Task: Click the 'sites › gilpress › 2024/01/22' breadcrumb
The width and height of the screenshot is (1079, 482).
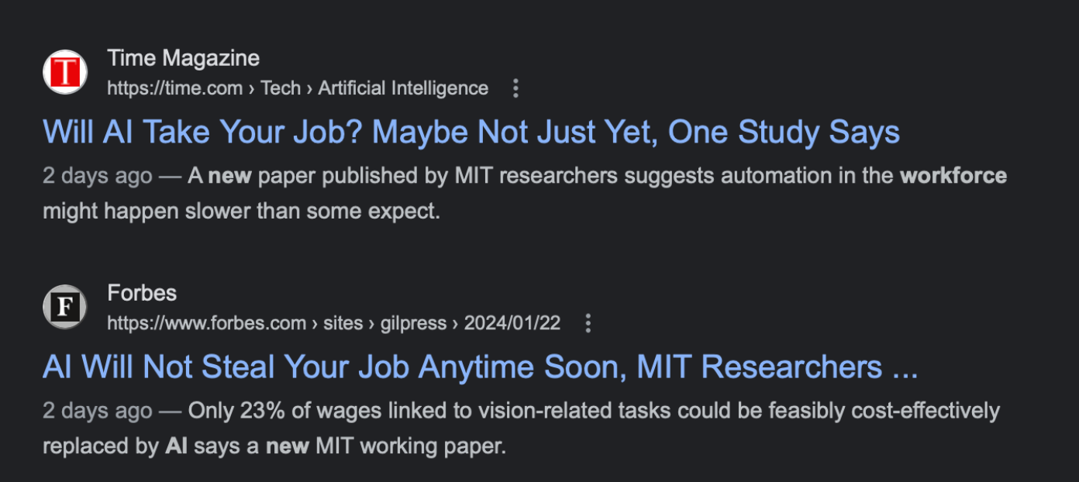Action: click(x=442, y=323)
